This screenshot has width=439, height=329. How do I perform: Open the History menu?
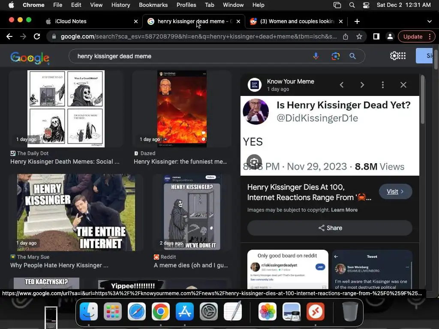pos(120,5)
